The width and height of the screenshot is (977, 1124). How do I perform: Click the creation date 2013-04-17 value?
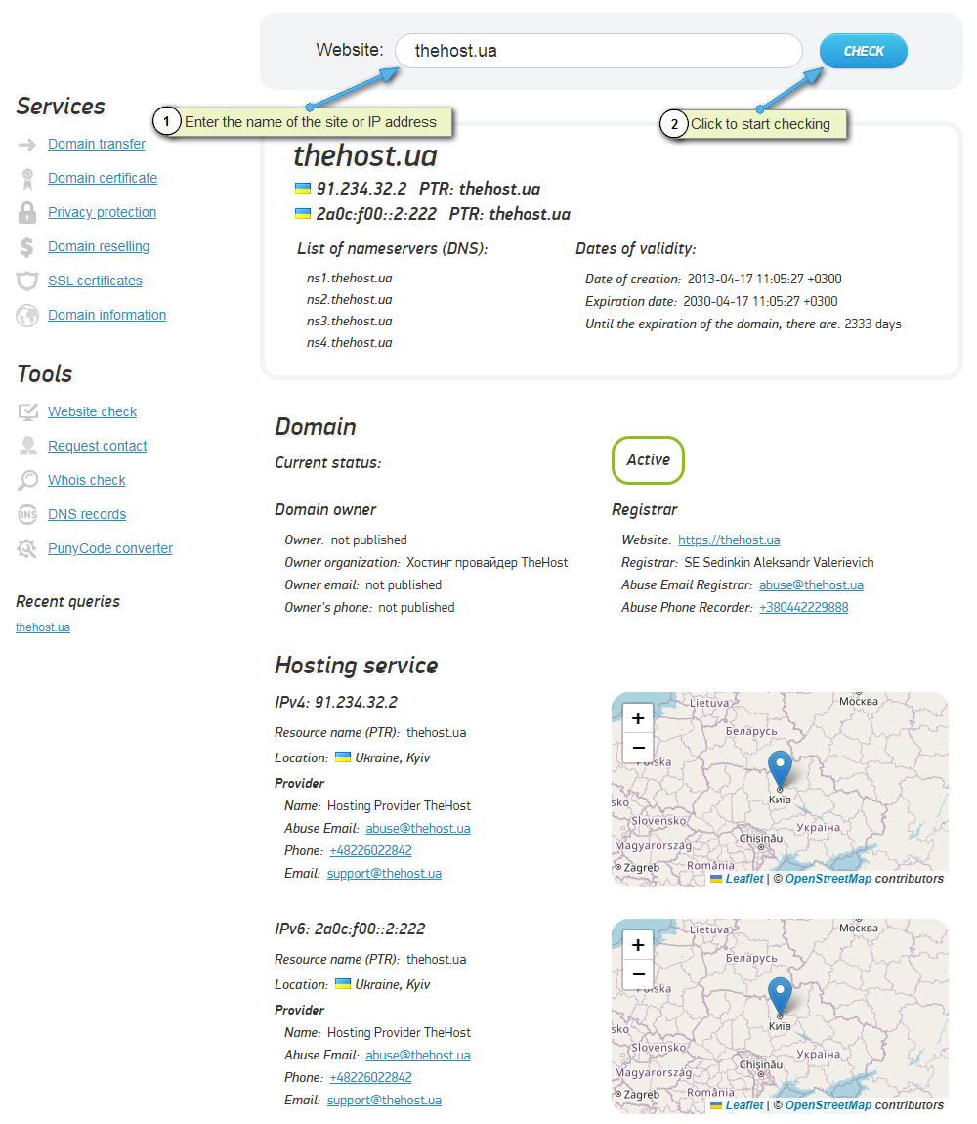click(x=764, y=279)
